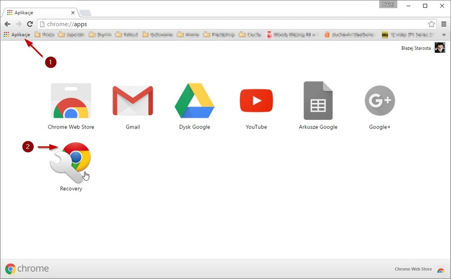Screen dimensions: 451x279
Task: Open the Chrome hamburger menu
Action: coord(444,24)
